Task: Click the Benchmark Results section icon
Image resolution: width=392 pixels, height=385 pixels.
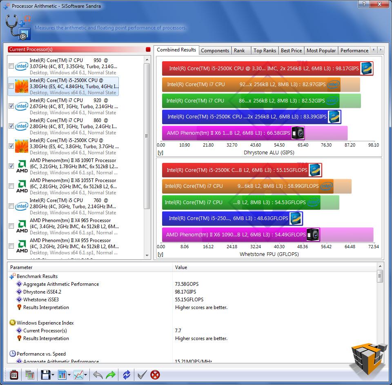Action: point(13,276)
